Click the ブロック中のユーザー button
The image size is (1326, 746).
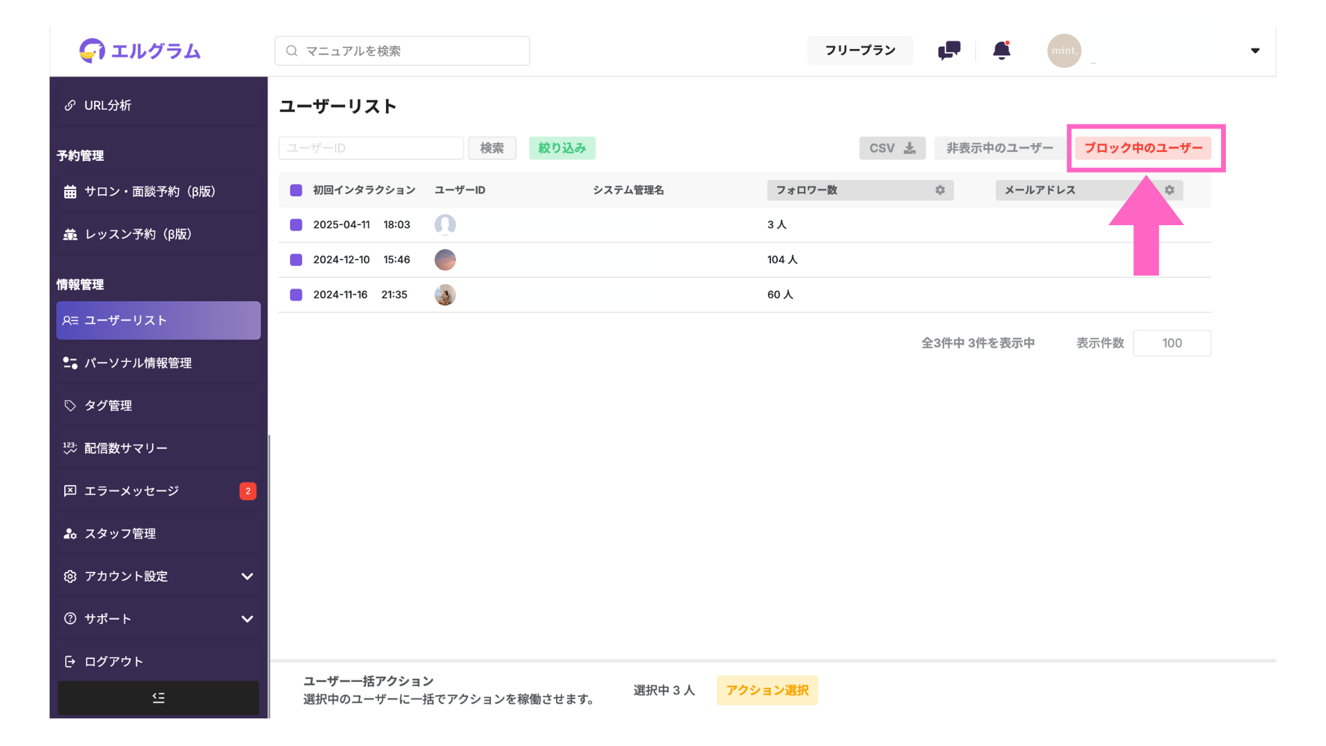[1142, 148]
